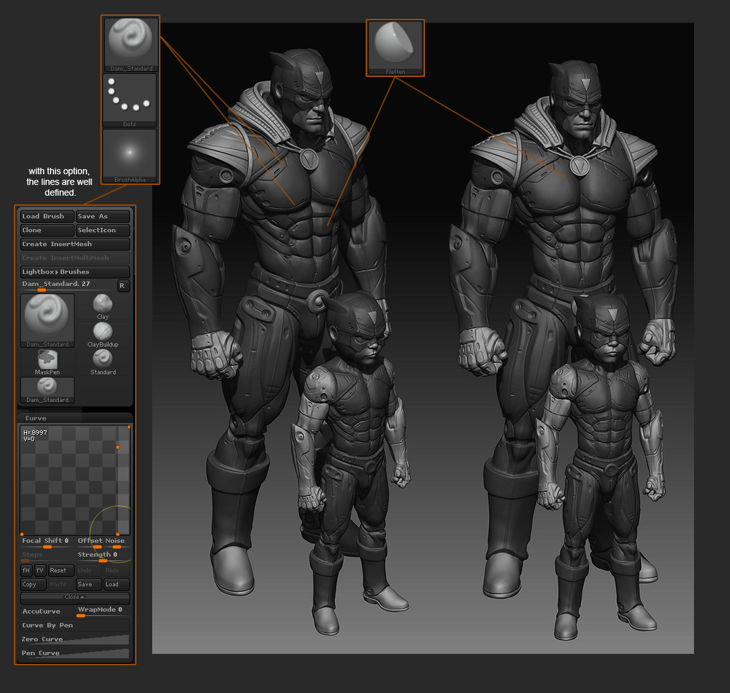The image size is (730, 693).
Task: Click Save As in the brush palette
Action: click(x=102, y=216)
